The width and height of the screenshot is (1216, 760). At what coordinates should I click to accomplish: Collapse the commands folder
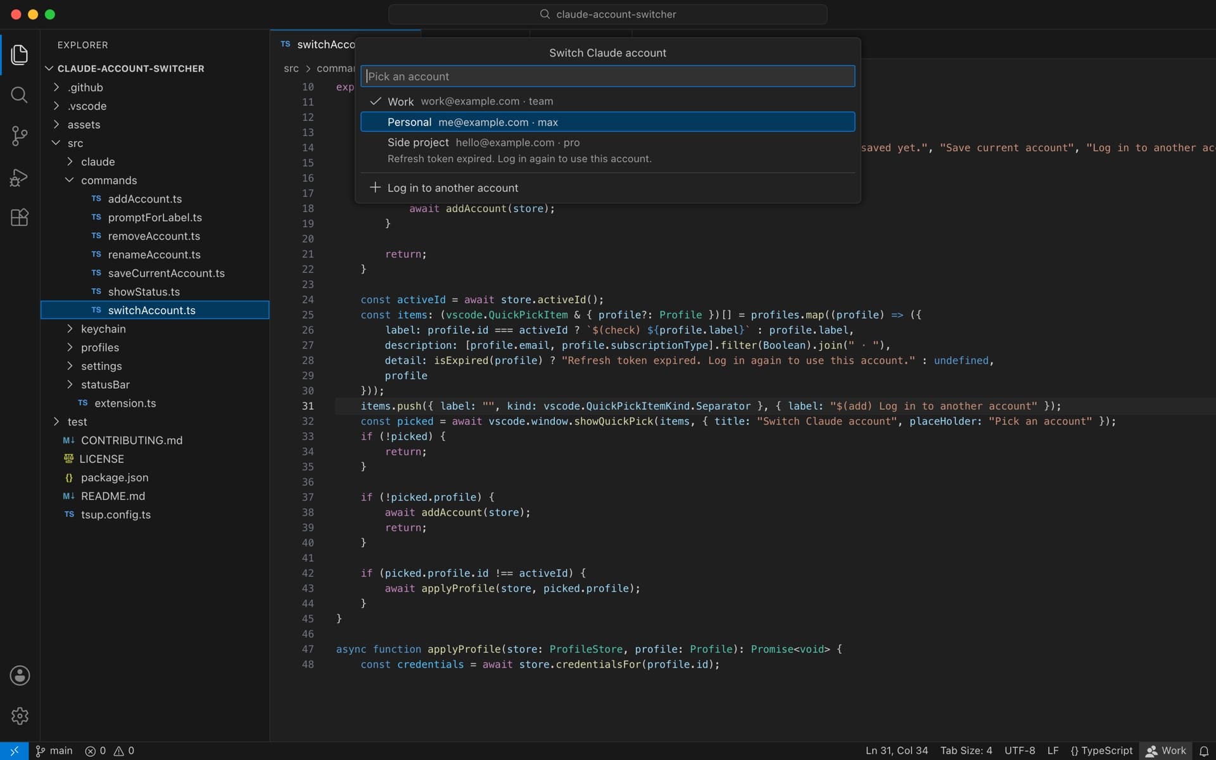pyautogui.click(x=155, y=180)
